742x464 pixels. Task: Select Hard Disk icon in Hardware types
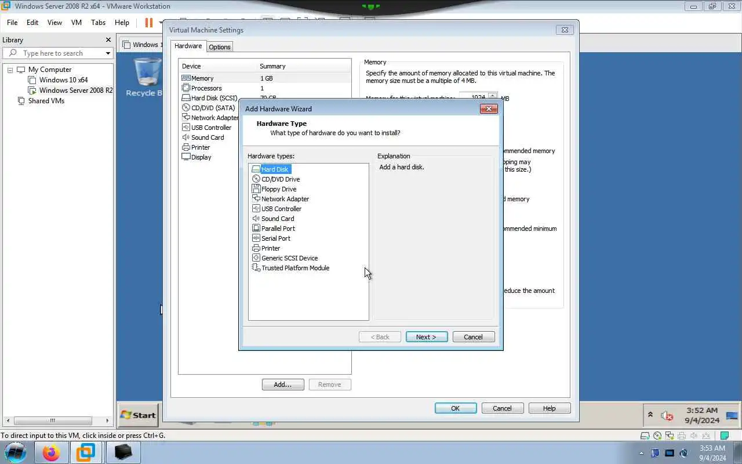click(x=256, y=169)
